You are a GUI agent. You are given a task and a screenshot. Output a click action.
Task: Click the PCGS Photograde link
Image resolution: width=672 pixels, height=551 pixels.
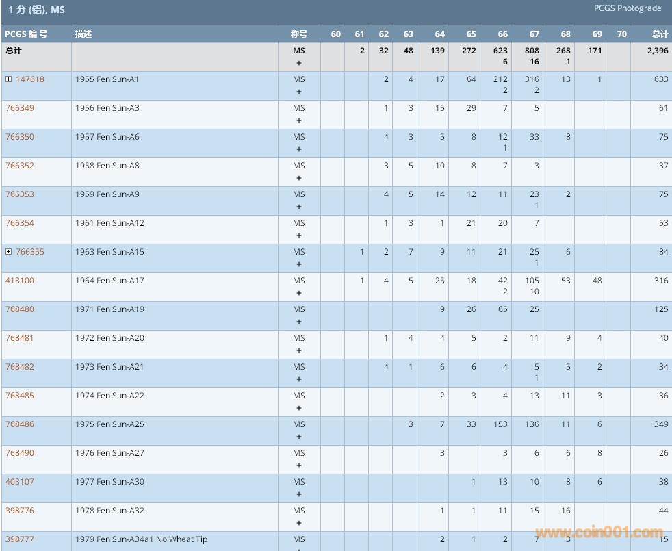coord(628,8)
